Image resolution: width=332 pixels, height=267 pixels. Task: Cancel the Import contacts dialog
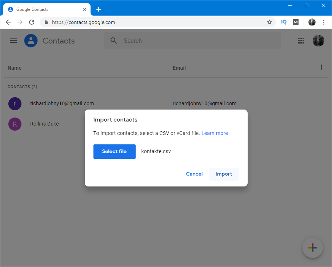point(194,174)
